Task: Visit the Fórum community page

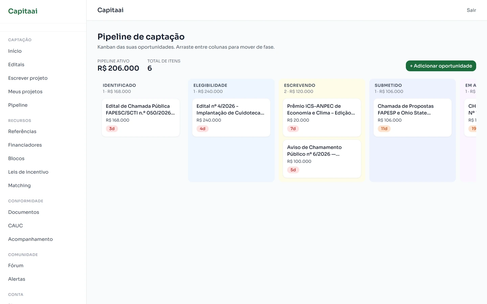Action: pyautogui.click(x=16, y=265)
